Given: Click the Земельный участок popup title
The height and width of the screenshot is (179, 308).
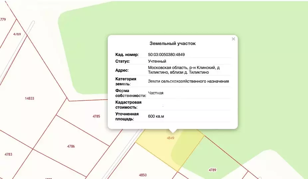Looking at the screenshot, I should [173, 44].
